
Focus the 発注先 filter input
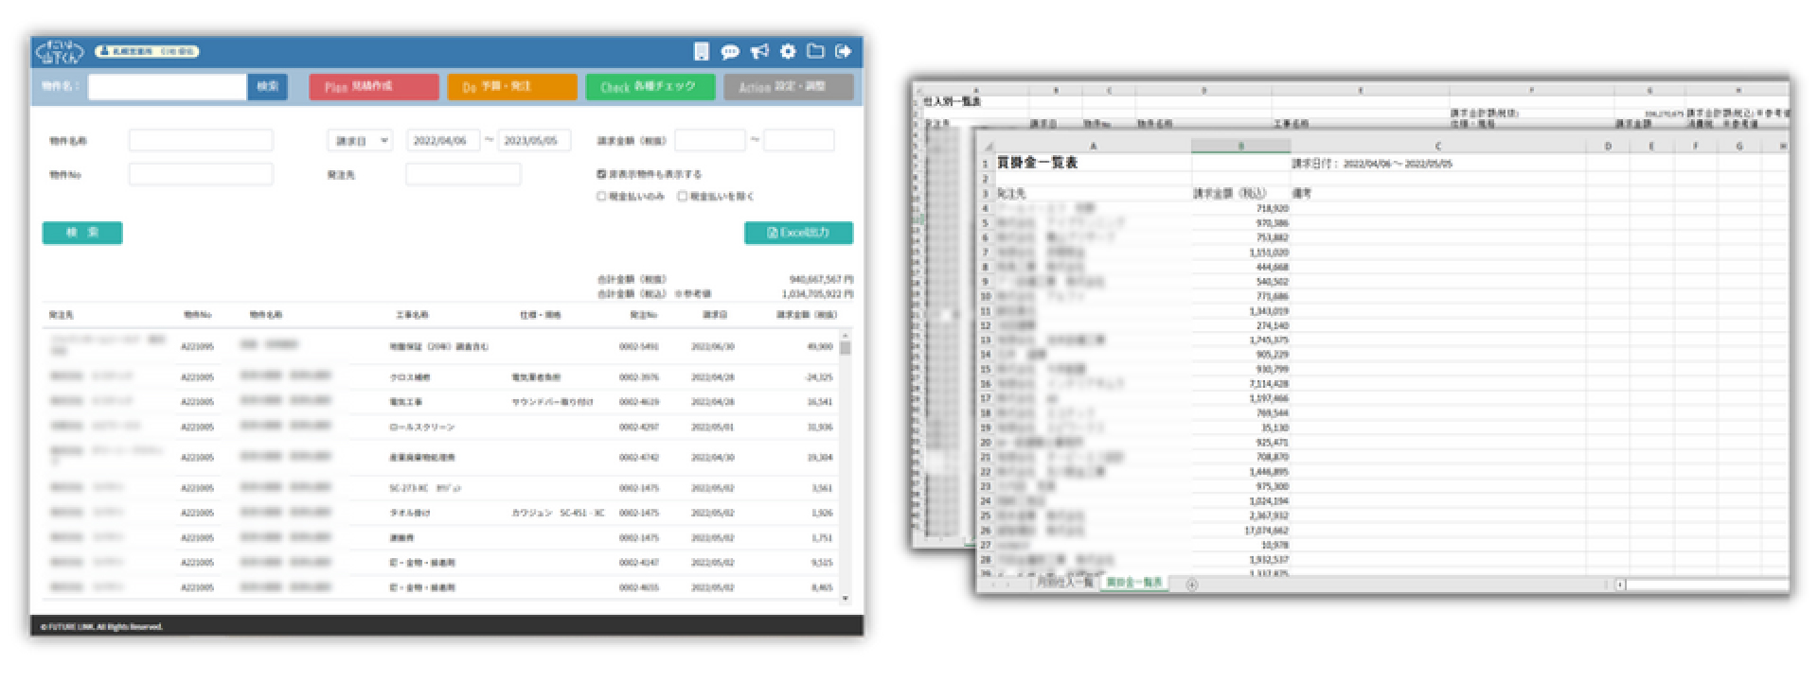[463, 174]
